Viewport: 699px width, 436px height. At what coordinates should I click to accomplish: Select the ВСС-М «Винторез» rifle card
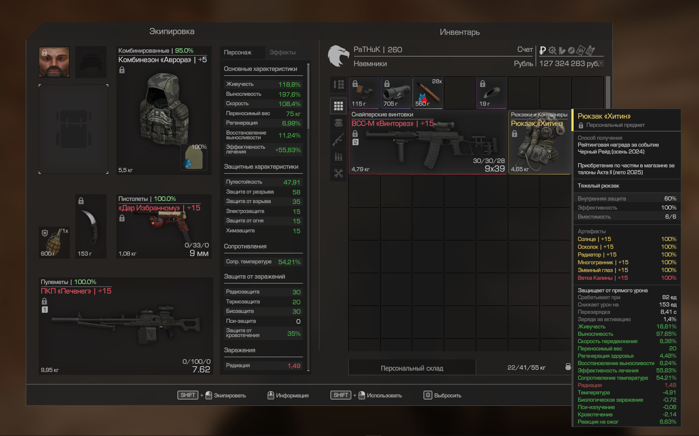[428, 142]
